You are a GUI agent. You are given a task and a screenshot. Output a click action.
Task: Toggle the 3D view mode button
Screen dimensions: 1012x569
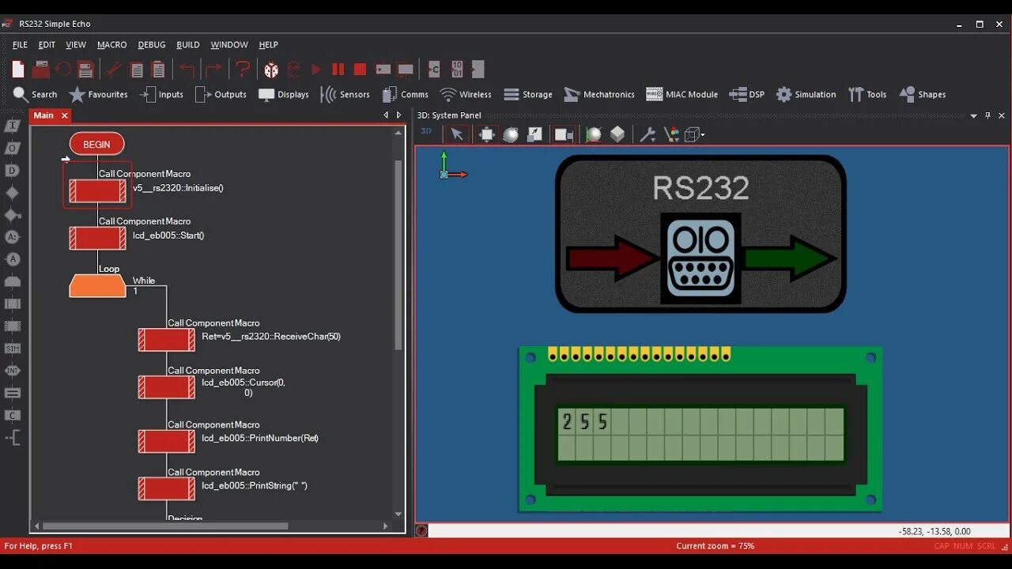[x=426, y=132]
